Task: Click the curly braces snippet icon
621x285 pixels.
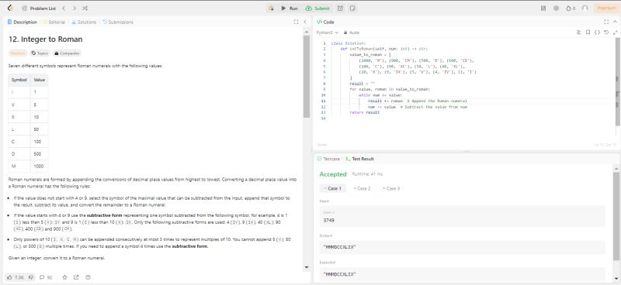Action: coord(597,33)
